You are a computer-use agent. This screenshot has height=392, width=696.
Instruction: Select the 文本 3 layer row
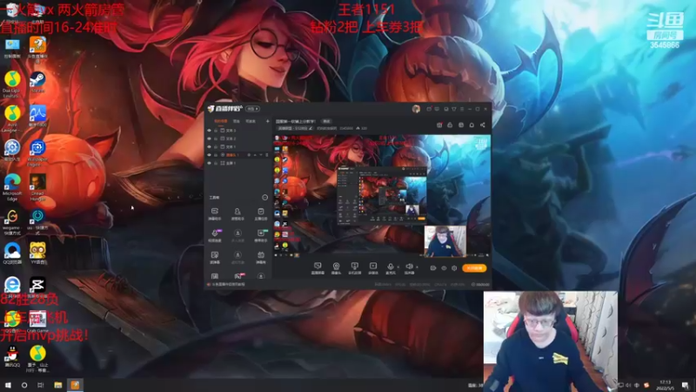238,131
